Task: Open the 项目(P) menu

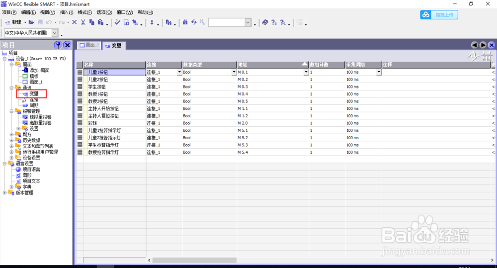Action: (9, 12)
